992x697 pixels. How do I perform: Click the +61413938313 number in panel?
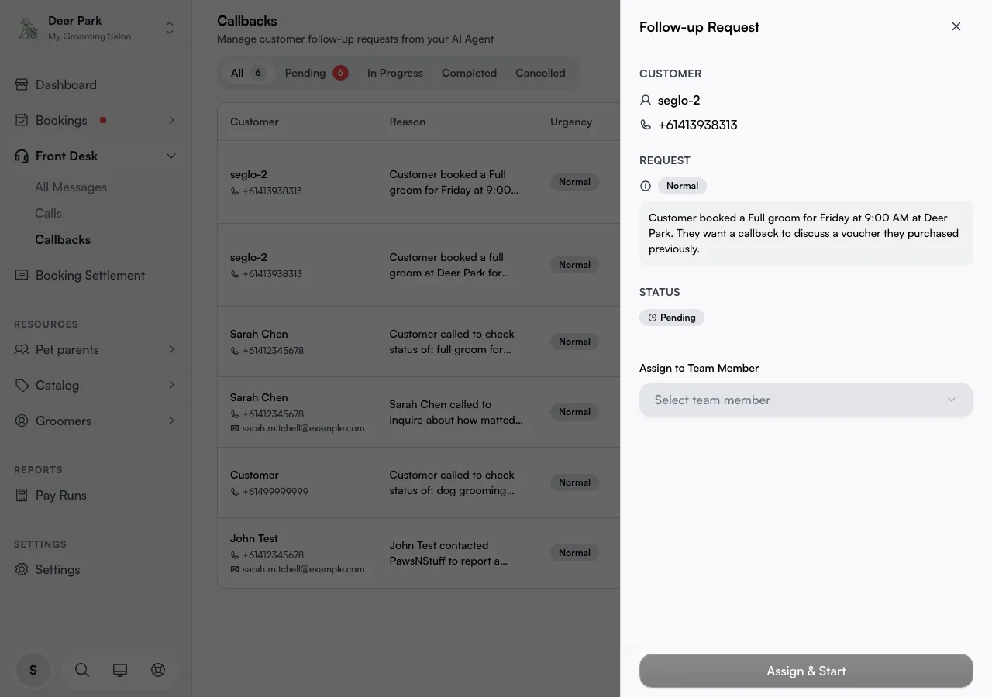coord(697,125)
